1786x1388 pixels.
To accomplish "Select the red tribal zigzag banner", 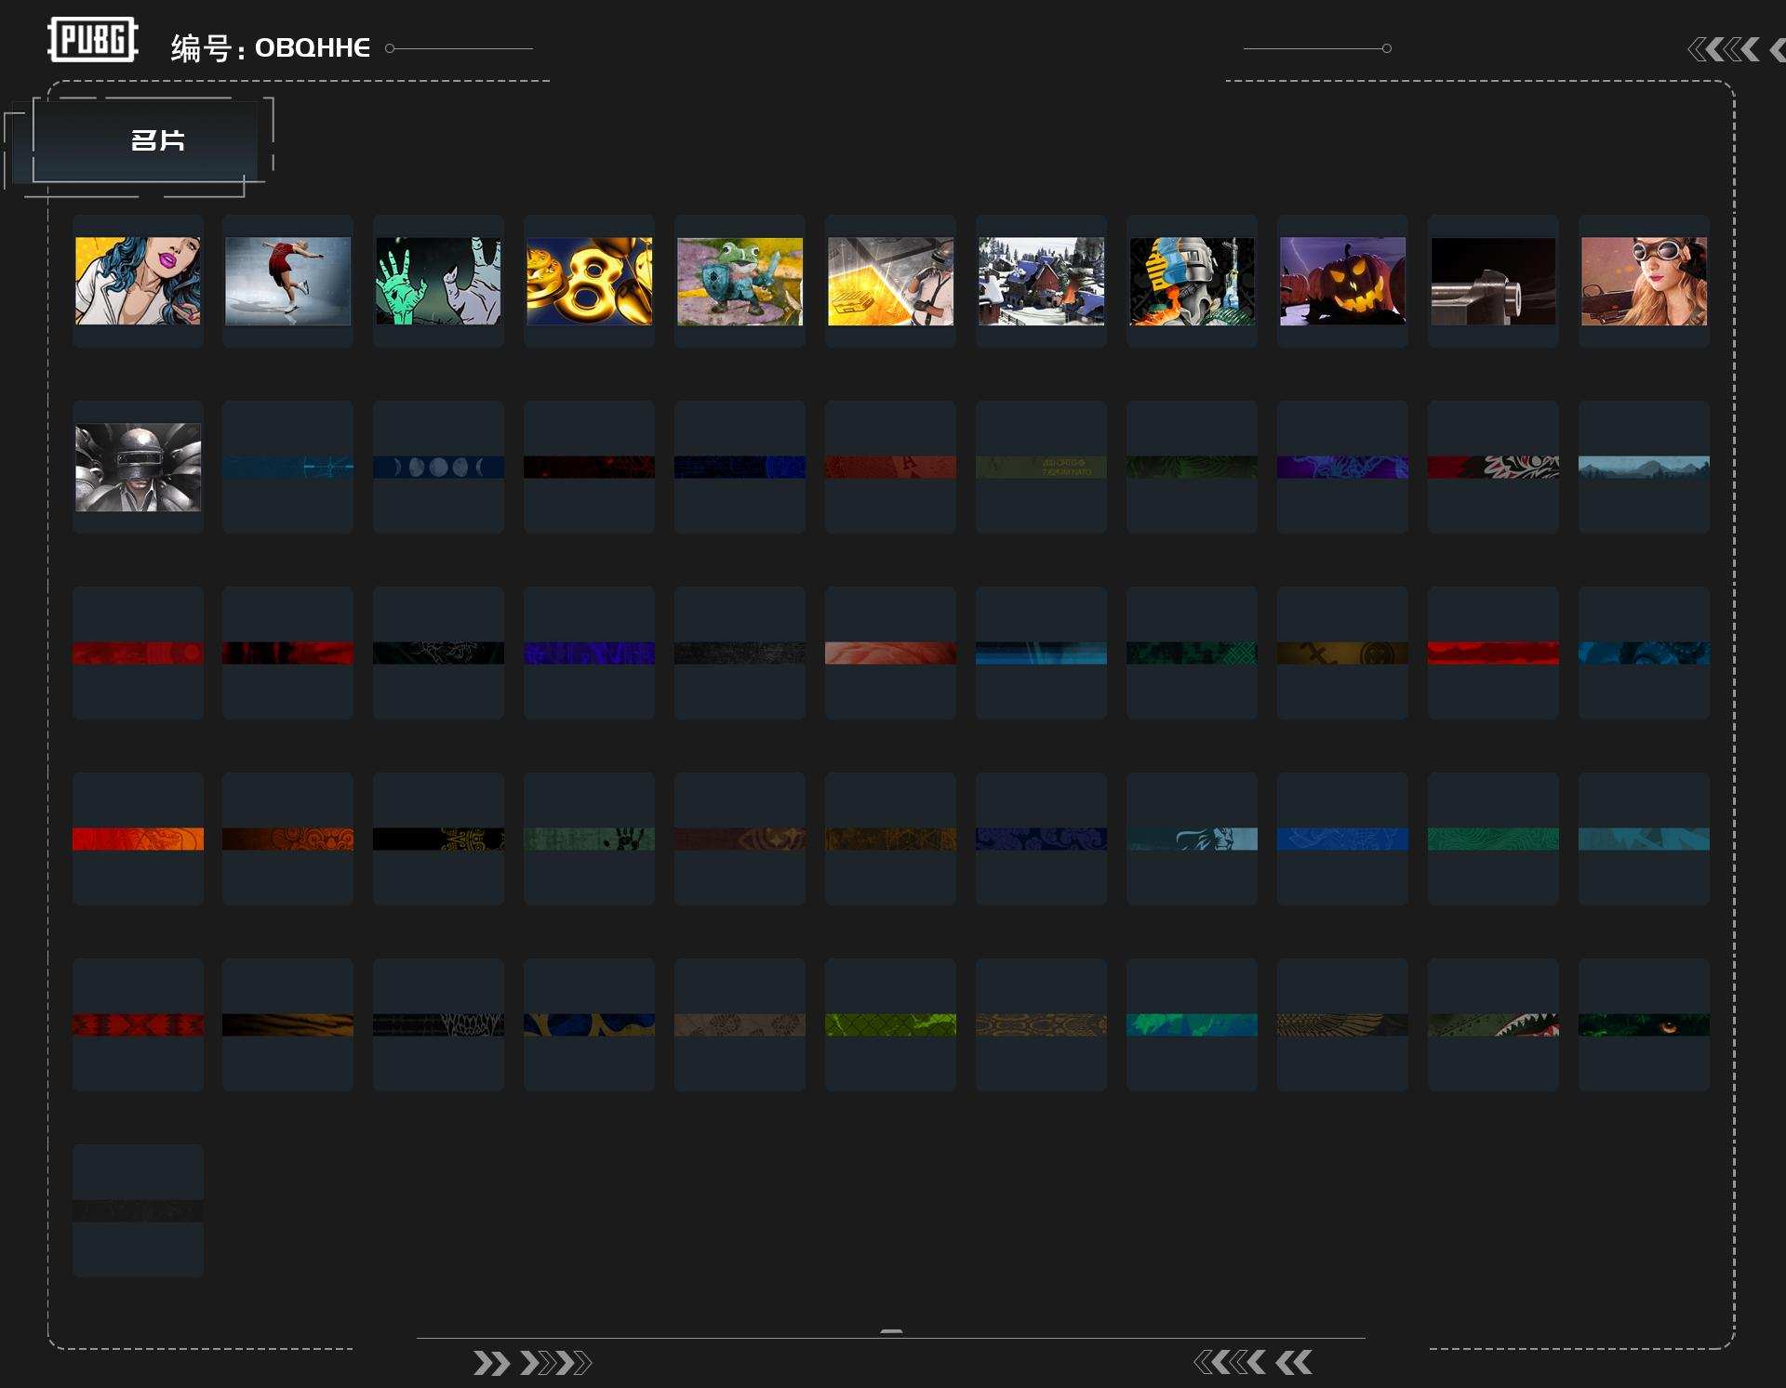I will point(138,1024).
